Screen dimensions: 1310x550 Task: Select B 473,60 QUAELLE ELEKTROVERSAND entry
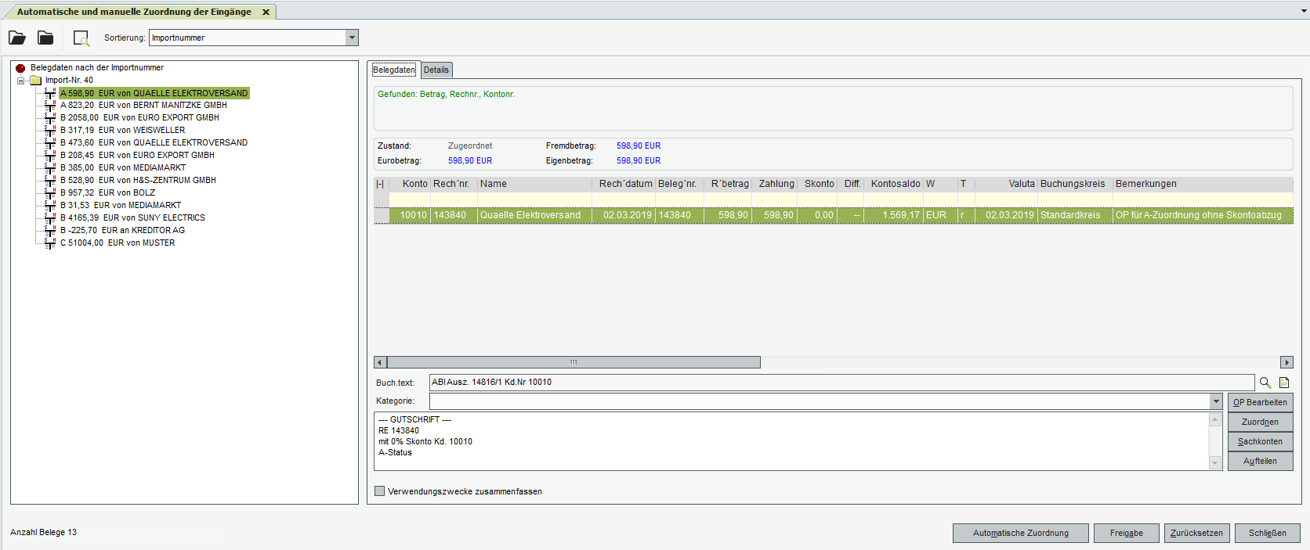[x=154, y=143]
